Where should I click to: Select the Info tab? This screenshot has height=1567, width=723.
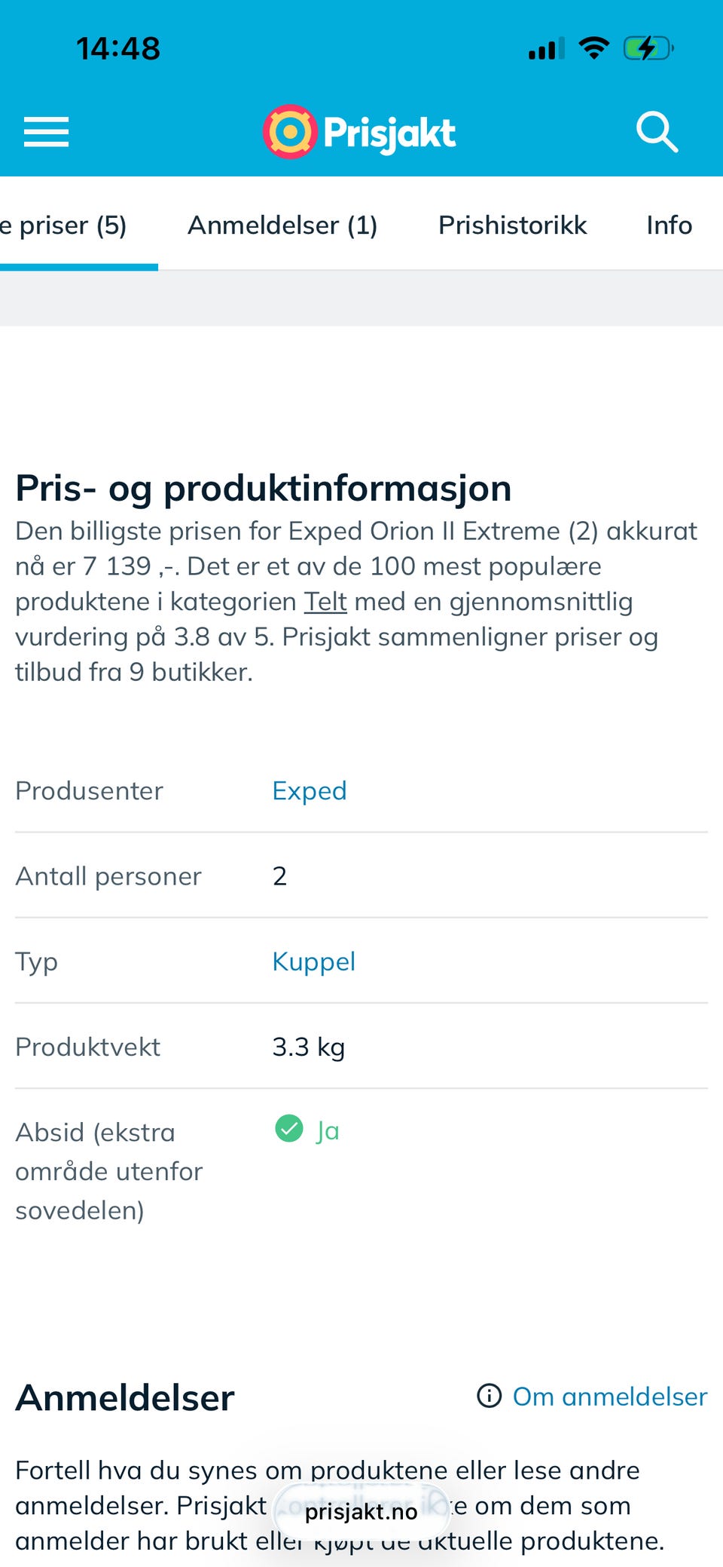[669, 225]
